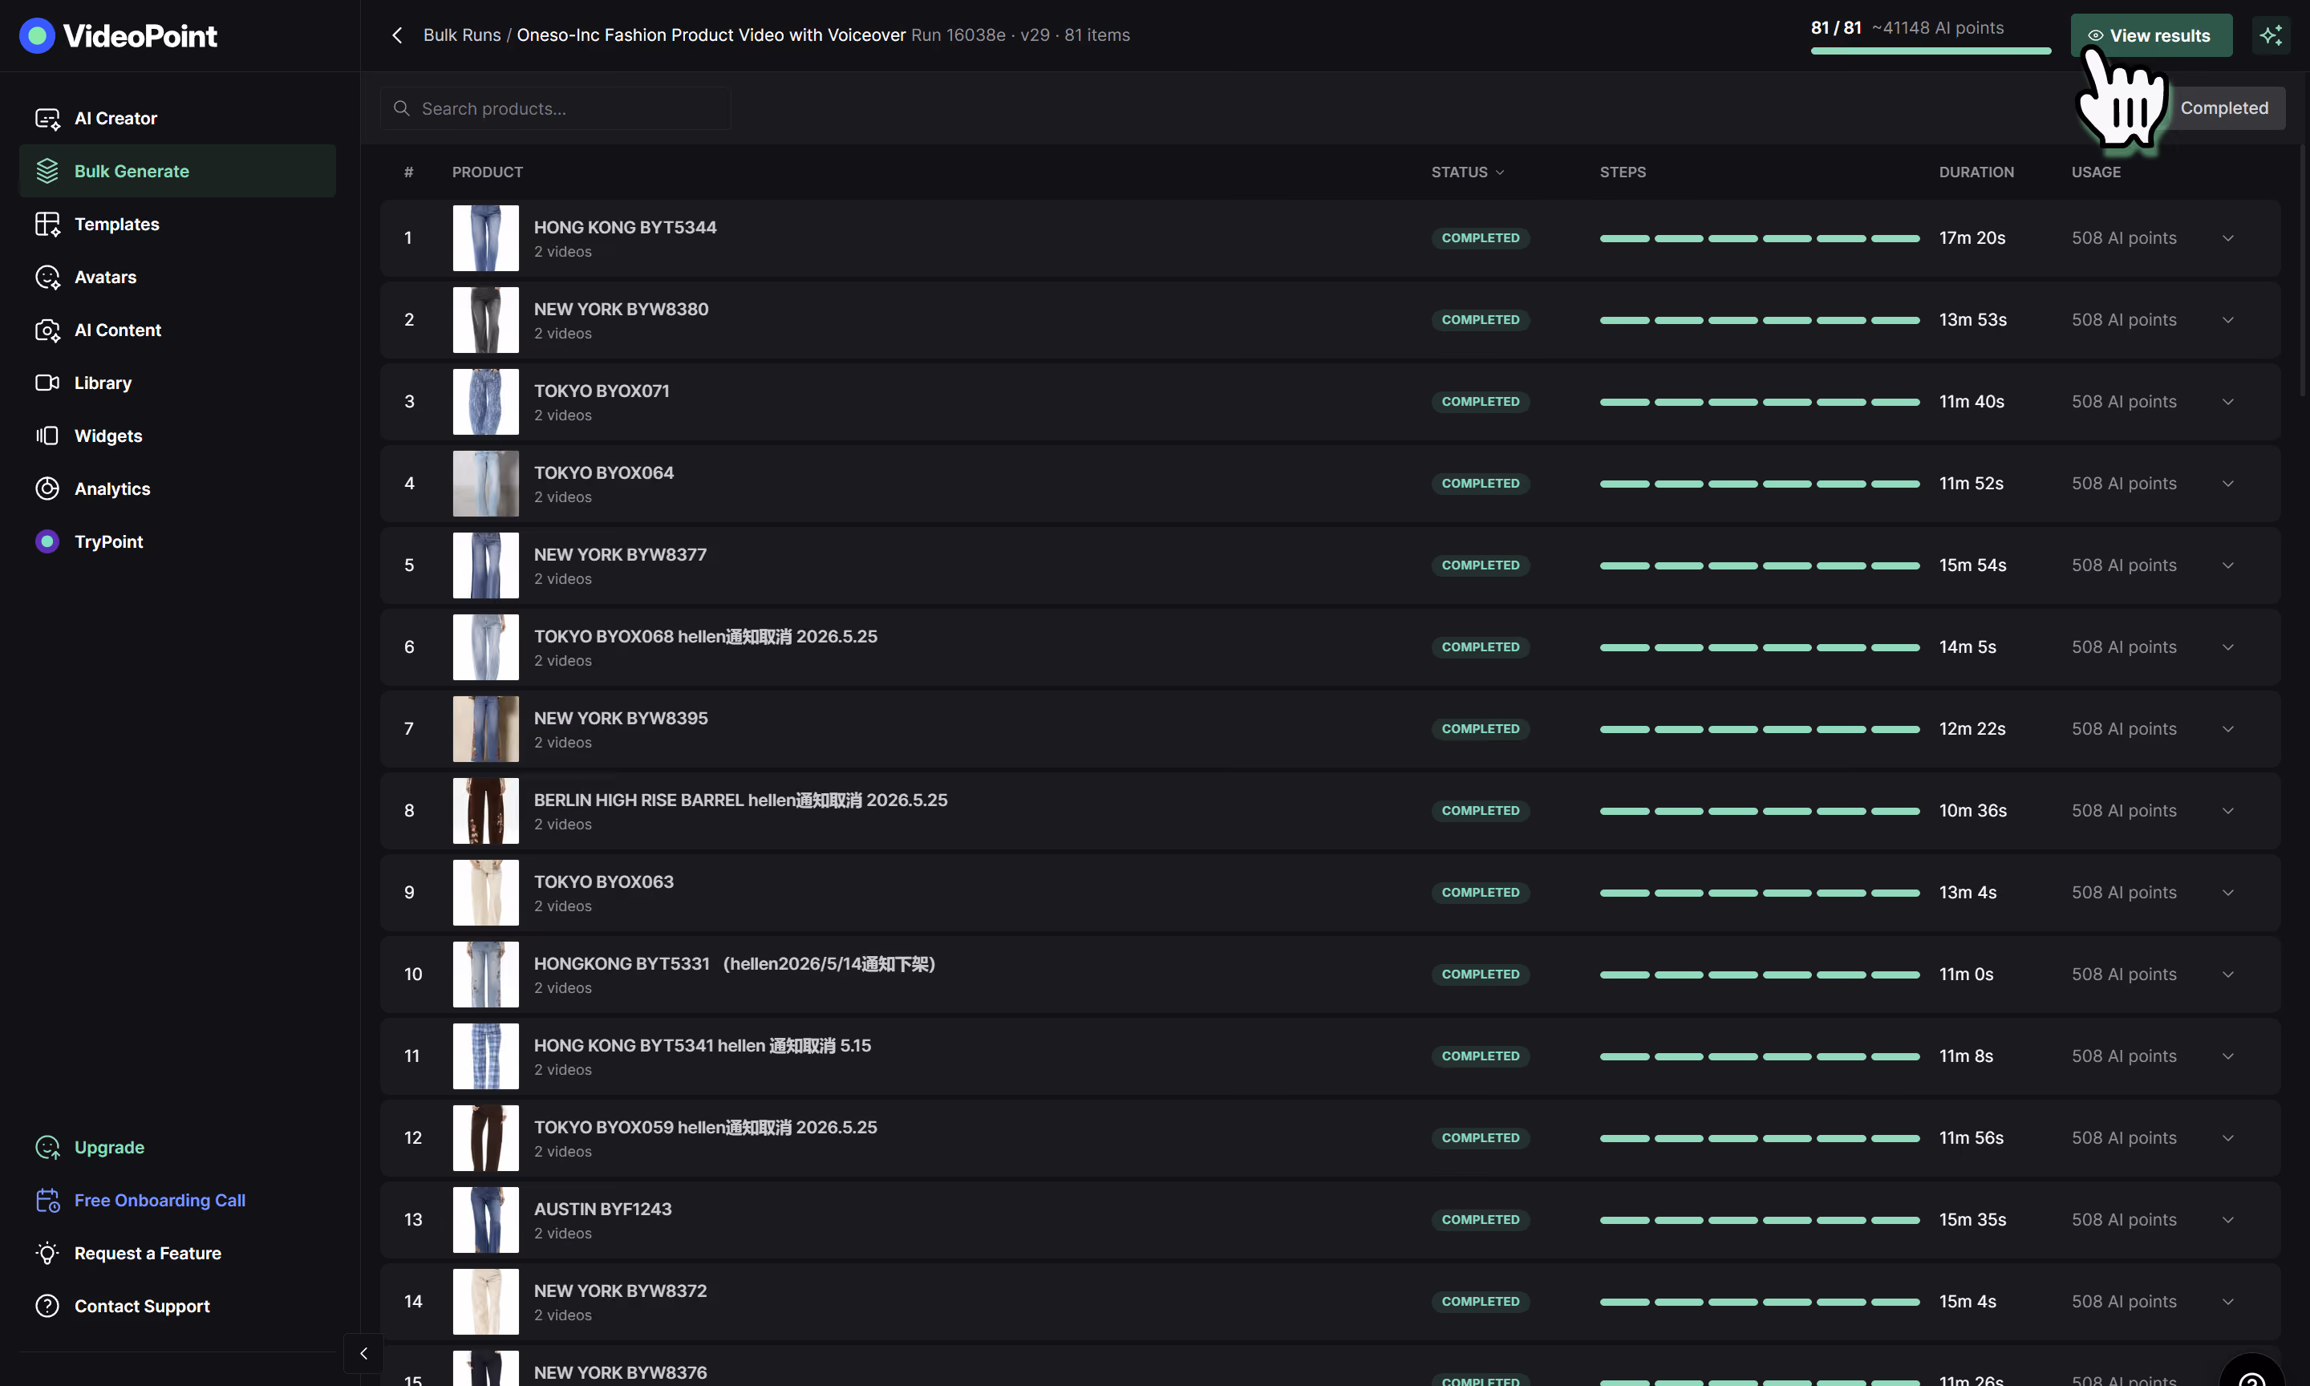The height and width of the screenshot is (1386, 2310).
Task: Click the Contact Support question-mark icon
Action: [x=47, y=1306]
